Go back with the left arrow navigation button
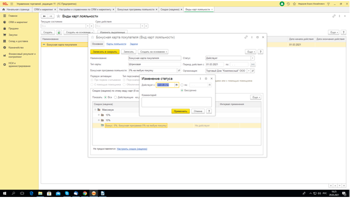 tap(45, 16)
